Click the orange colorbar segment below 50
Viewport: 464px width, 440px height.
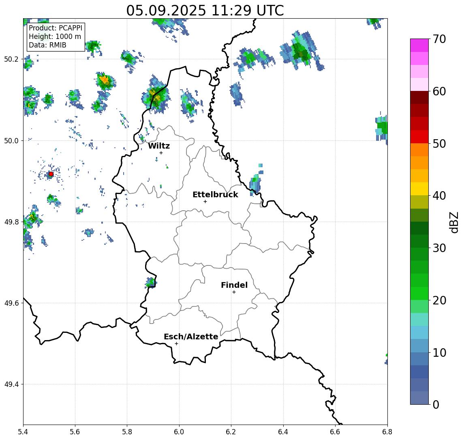pyautogui.click(x=419, y=150)
